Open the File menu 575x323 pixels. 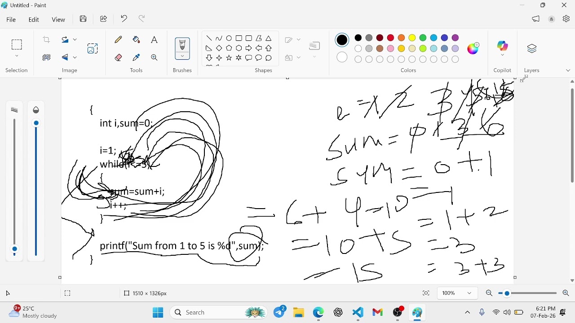[x=11, y=20]
